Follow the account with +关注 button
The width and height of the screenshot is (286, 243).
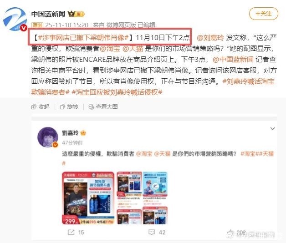click(264, 14)
